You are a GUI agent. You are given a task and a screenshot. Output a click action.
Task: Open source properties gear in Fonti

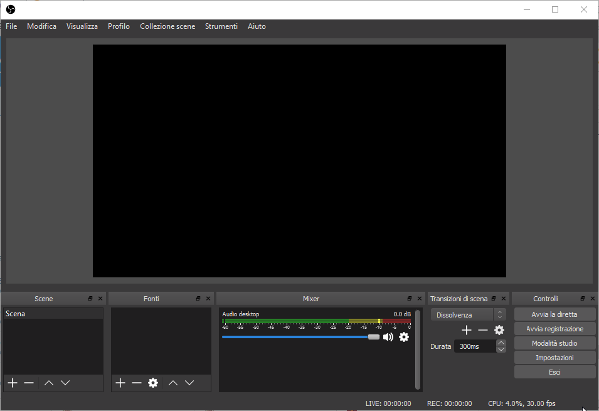coord(153,383)
